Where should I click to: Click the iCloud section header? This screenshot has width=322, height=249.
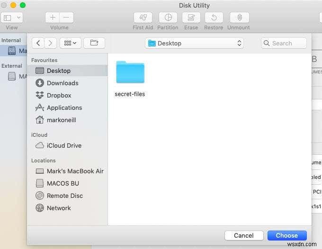pyautogui.click(x=39, y=135)
